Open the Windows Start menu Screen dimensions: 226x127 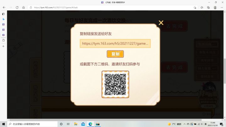(x=3, y=124)
